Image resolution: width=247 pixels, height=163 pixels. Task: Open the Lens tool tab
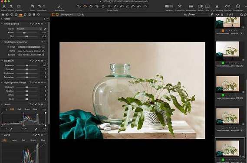pos(12,14)
